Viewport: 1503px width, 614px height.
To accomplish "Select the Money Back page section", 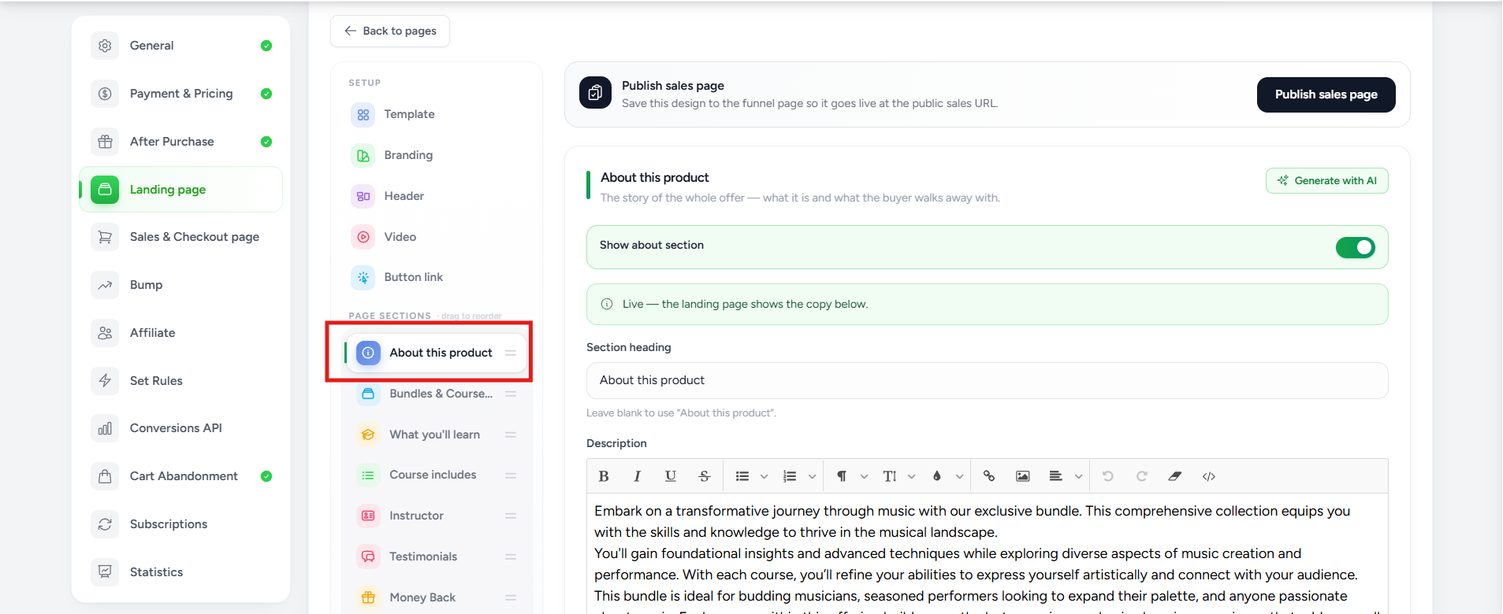I will pyautogui.click(x=437, y=597).
